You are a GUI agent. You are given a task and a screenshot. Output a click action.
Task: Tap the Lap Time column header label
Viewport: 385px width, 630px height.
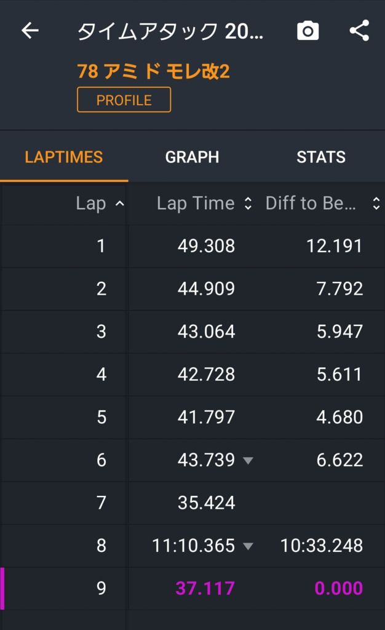pos(196,204)
